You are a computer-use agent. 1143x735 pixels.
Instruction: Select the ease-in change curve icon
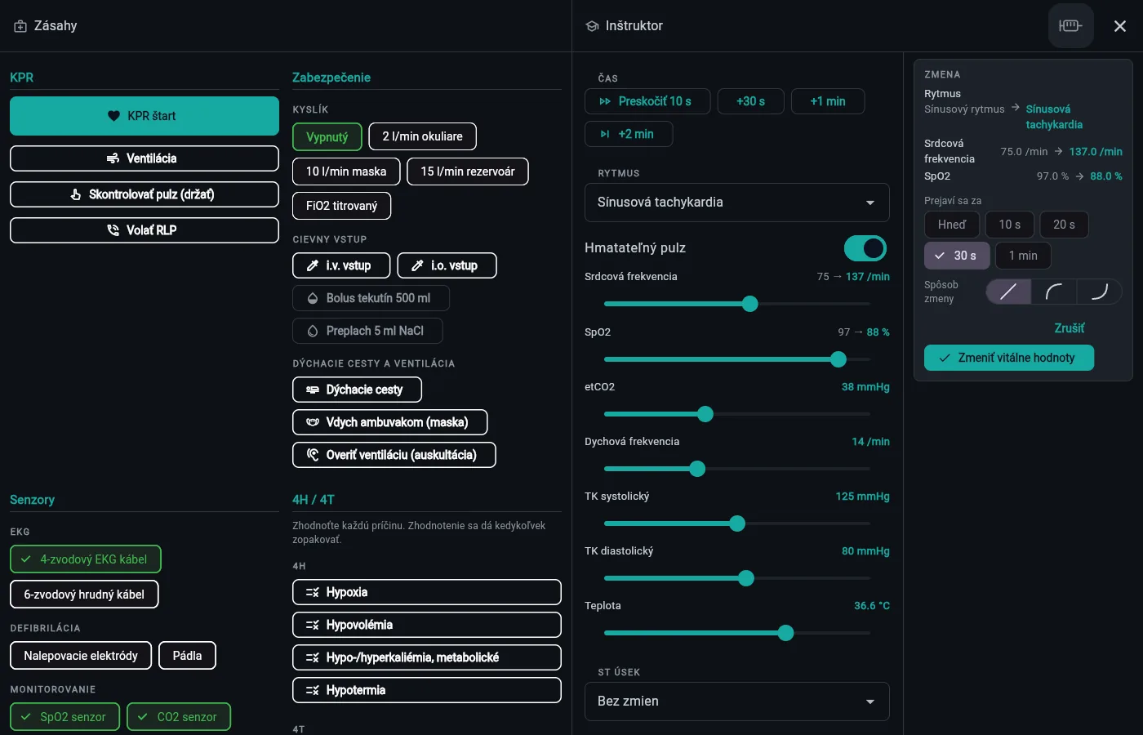point(1100,292)
